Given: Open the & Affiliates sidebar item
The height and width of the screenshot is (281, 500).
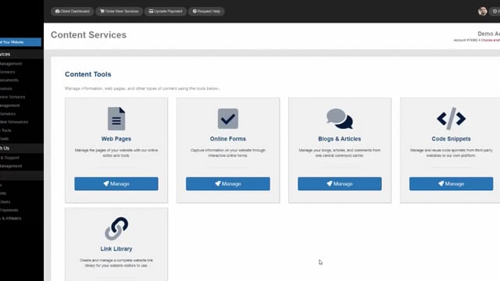Looking at the screenshot, I should coord(10,219).
